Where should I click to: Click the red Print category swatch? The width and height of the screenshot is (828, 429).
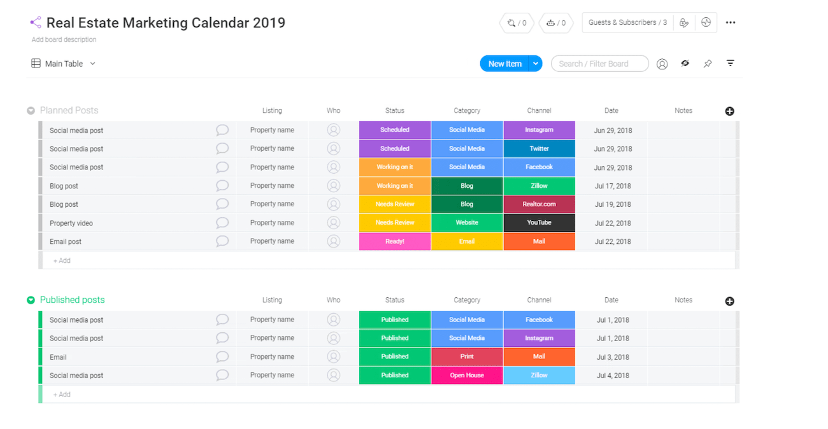[x=467, y=356]
